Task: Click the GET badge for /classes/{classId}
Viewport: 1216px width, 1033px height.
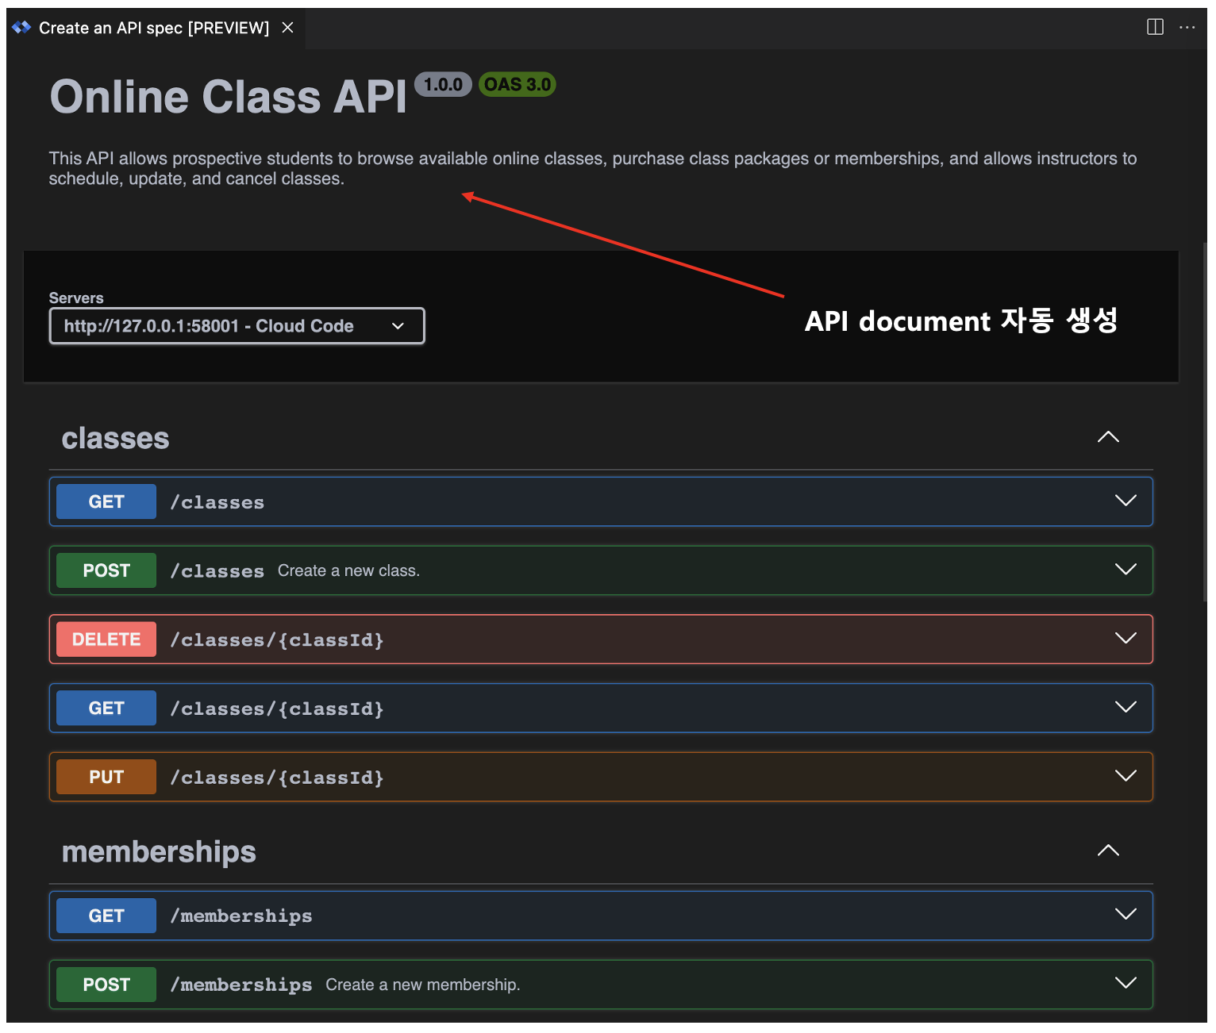Action: click(x=106, y=708)
